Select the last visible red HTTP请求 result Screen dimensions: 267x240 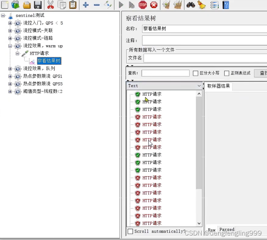(152, 223)
